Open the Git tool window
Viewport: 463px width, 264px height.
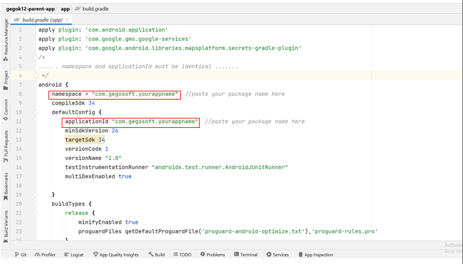pyautogui.click(x=21, y=255)
